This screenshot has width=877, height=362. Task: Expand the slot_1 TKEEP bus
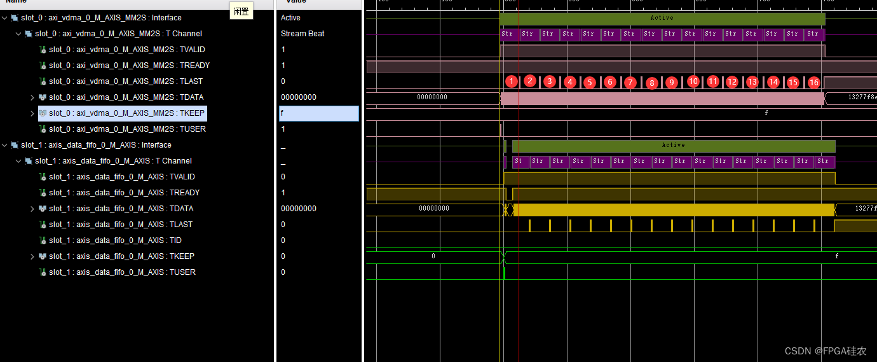tap(33, 256)
